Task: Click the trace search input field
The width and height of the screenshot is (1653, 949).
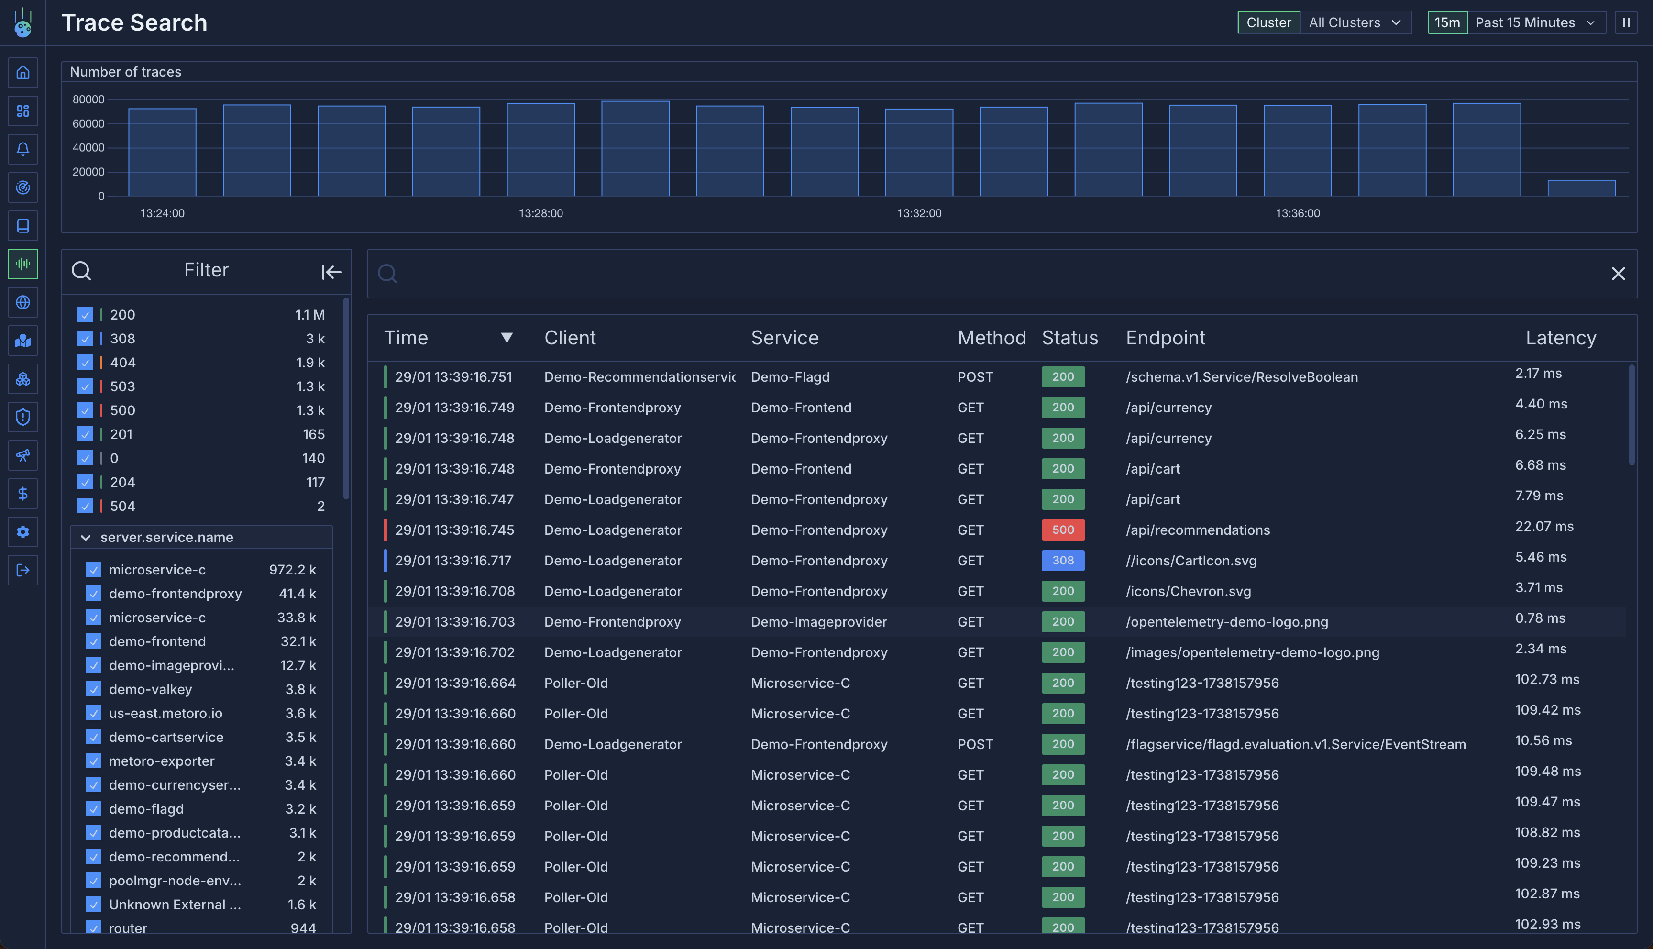Action: 977,274
